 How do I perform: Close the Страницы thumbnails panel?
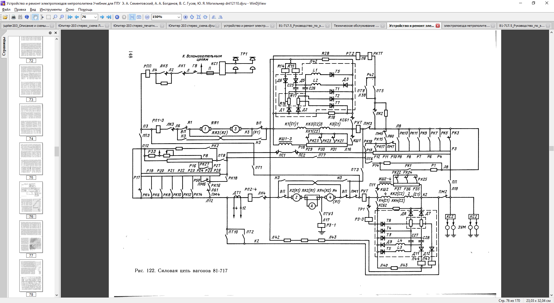tap(56, 33)
